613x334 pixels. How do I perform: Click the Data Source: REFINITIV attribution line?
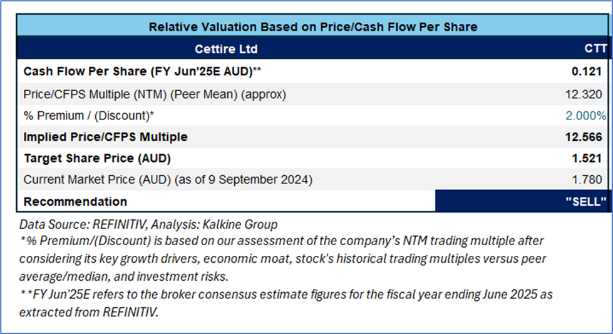tap(148, 224)
